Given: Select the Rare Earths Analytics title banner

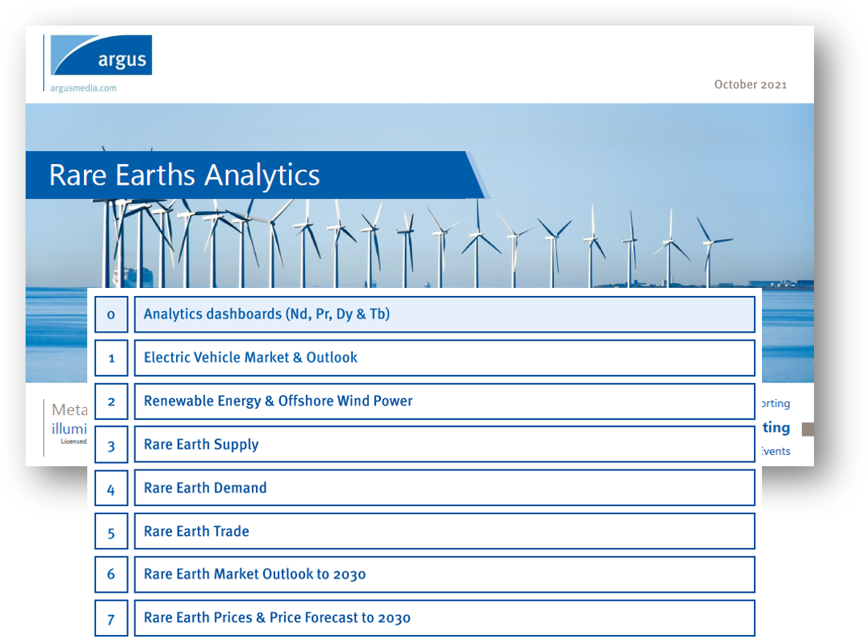Looking at the screenshot, I should (x=256, y=175).
